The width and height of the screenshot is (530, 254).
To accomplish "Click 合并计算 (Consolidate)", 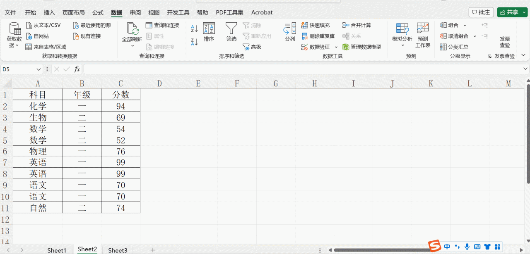I will click(x=357, y=25).
